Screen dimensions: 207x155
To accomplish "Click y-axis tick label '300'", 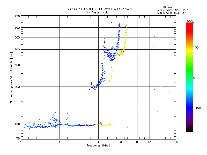I will pyautogui.click(x=17, y=65).
